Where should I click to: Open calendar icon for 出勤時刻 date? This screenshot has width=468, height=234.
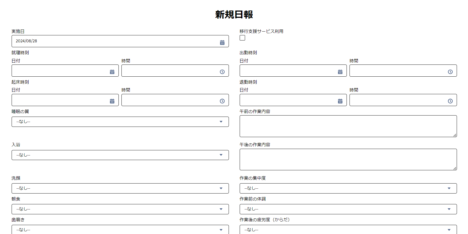click(x=340, y=72)
